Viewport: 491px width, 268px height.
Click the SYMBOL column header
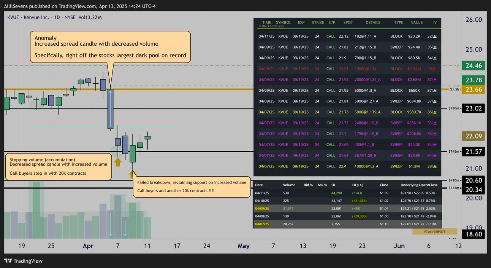click(284, 22)
